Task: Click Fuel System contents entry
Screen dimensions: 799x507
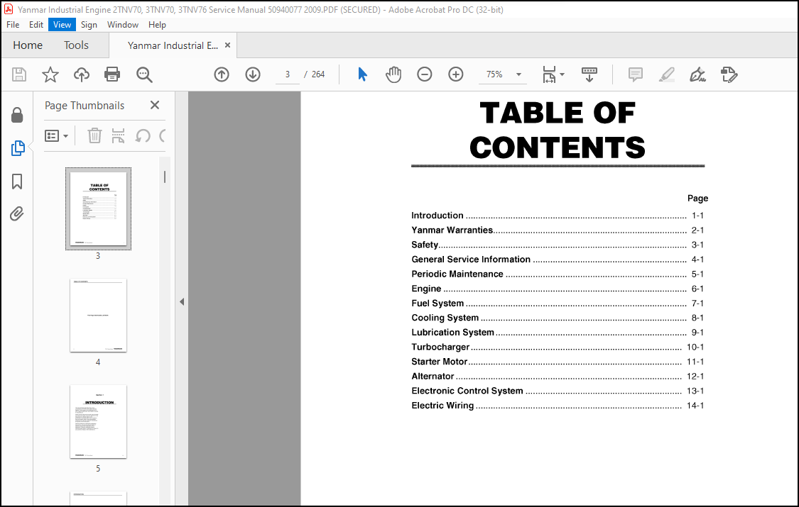Action: (x=558, y=303)
